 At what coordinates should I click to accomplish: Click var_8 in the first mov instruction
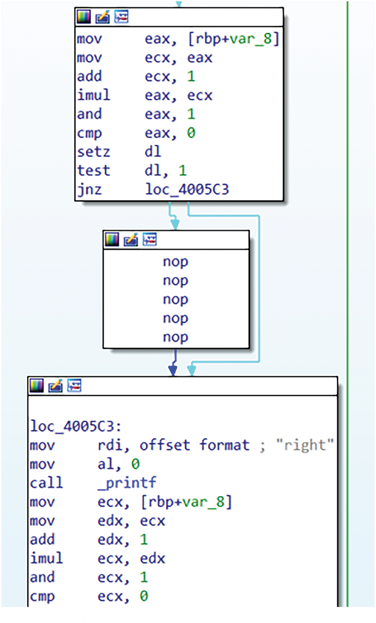(x=251, y=39)
